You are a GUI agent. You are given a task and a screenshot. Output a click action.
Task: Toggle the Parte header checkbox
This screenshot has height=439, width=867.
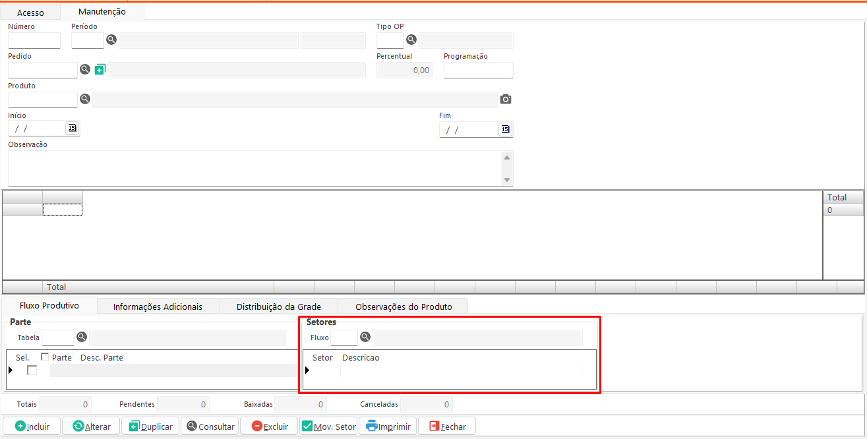pyautogui.click(x=45, y=357)
